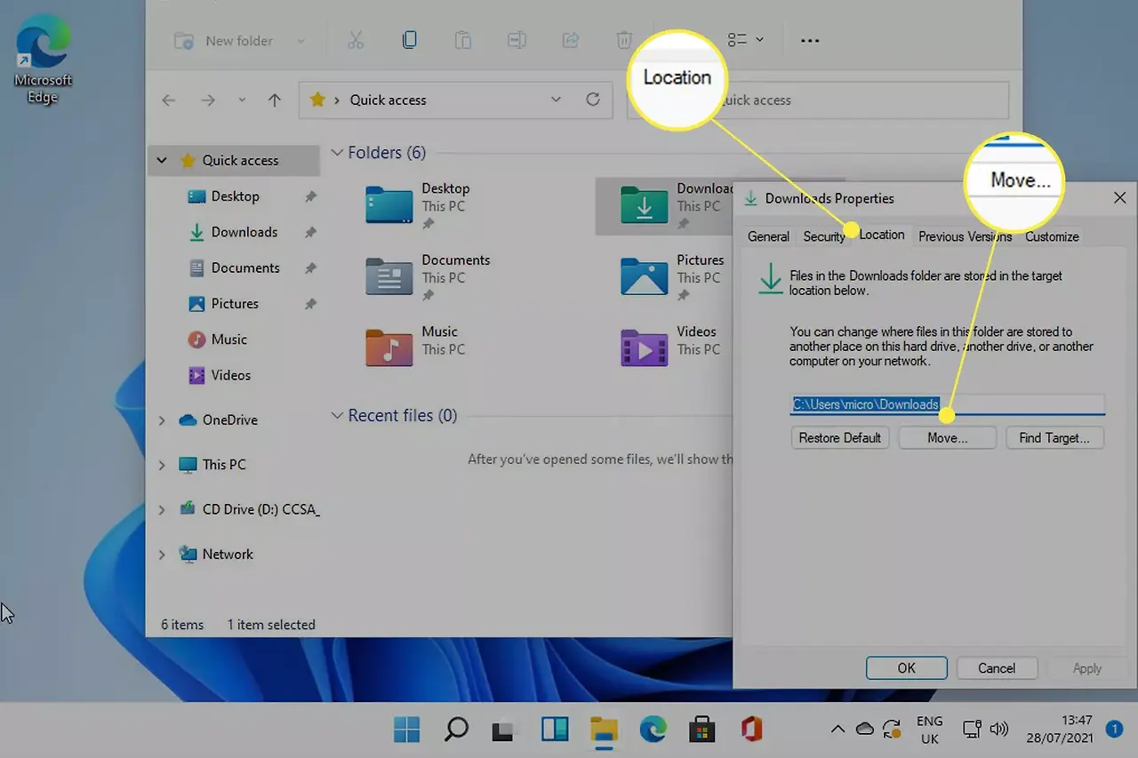Expand the Network tree node
The image size is (1138, 758).
(162, 555)
